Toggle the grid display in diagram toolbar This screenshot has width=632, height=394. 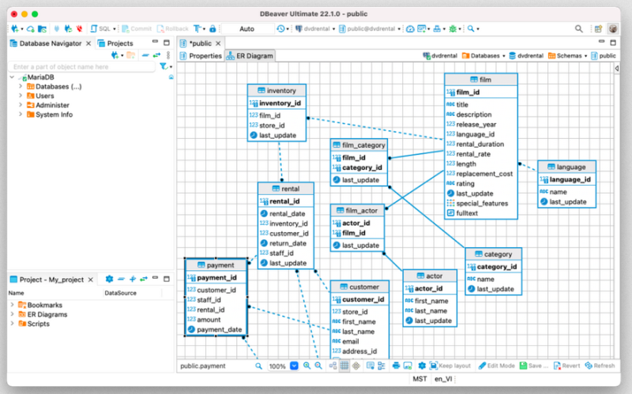344,366
